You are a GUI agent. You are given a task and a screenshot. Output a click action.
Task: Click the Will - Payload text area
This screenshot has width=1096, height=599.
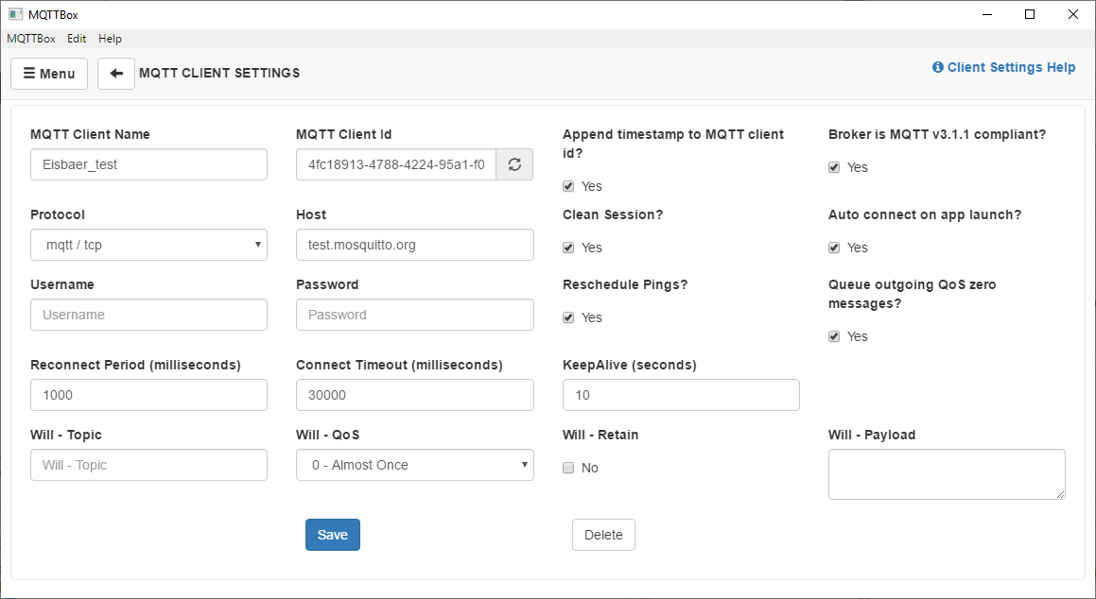point(948,474)
